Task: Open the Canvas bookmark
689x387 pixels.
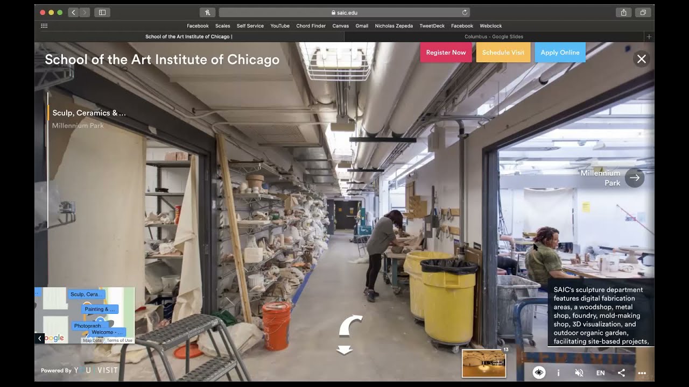Action: (x=341, y=26)
